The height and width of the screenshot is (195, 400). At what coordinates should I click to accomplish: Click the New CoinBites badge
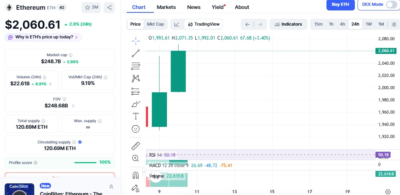click(x=46, y=186)
